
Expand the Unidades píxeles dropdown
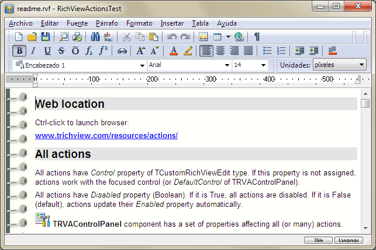[x=362, y=65]
